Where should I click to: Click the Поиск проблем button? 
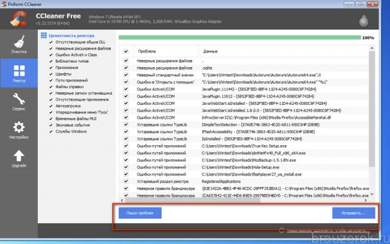pyautogui.click(x=140, y=213)
